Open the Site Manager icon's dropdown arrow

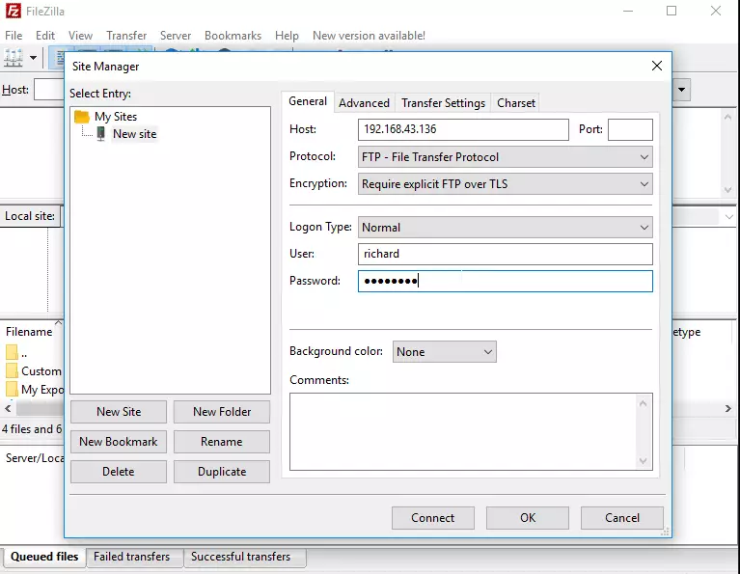click(x=33, y=58)
